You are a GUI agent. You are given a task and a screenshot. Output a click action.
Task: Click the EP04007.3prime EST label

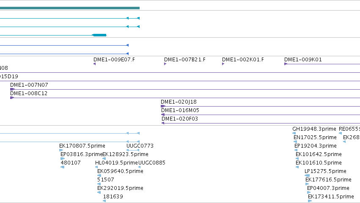tap(328, 188)
